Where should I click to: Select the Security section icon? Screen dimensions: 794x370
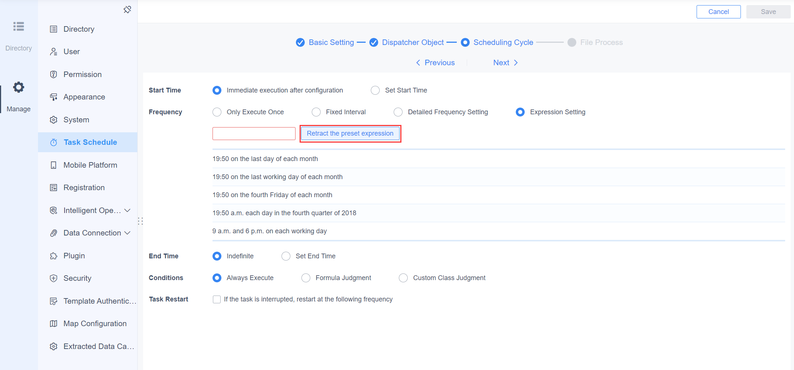54,278
